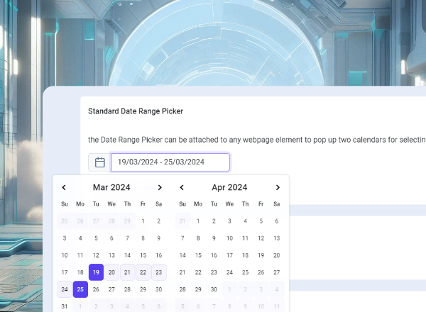Click the Apr 2024 month title
The image size is (426, 312).
click(229, 187)
